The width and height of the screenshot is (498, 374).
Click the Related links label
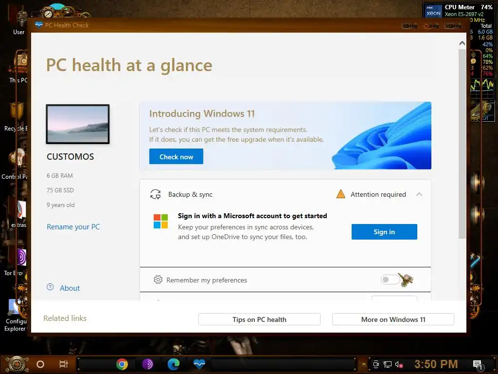click(65, 318)
